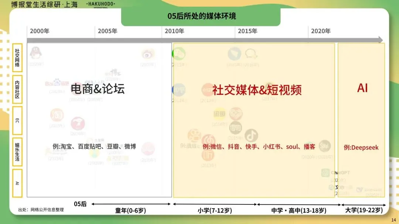The image size is (399, 224).
Task: Click the Weibo eye logo icon
Action: (148, 55)
